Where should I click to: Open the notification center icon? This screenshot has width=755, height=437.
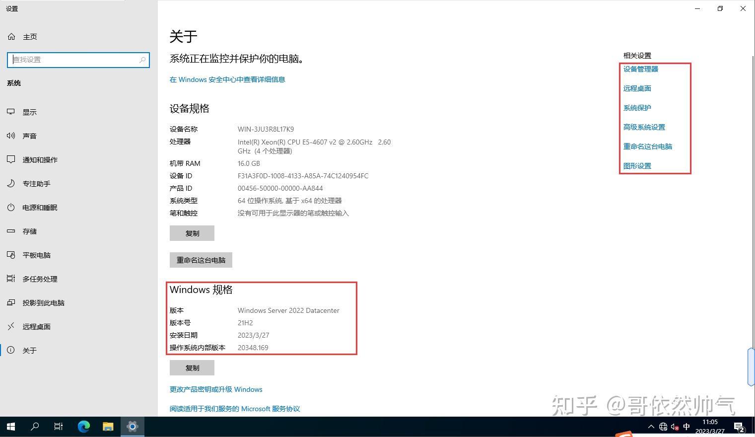pos(739,427)
